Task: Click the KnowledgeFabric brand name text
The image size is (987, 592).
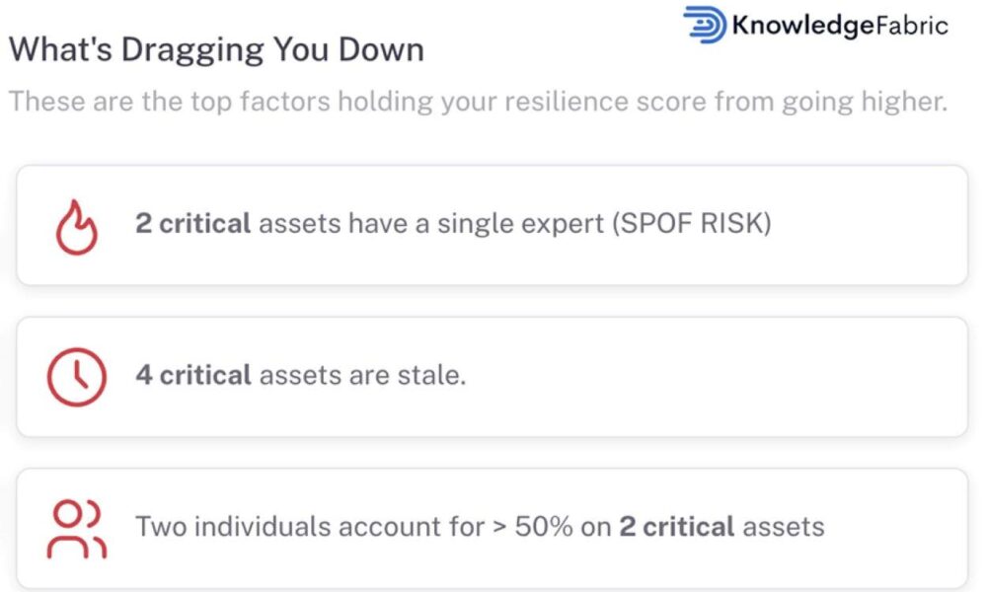Action: (840, 26)
